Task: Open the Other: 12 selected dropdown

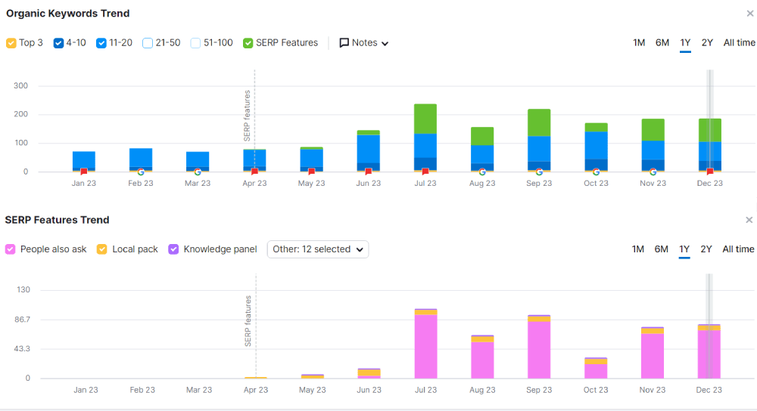Action: [318, 249]
